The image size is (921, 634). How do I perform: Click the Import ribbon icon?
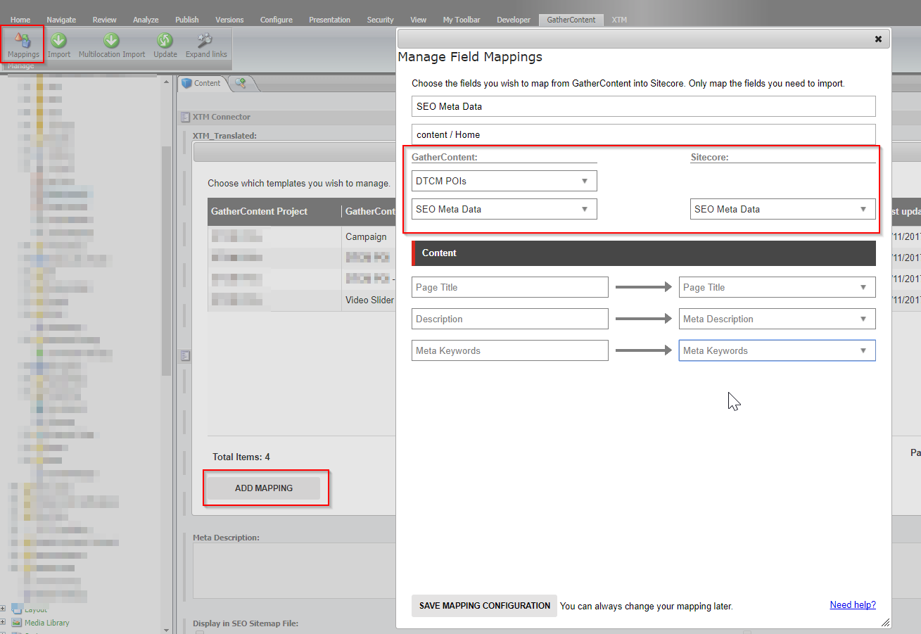tap(59, 44)
